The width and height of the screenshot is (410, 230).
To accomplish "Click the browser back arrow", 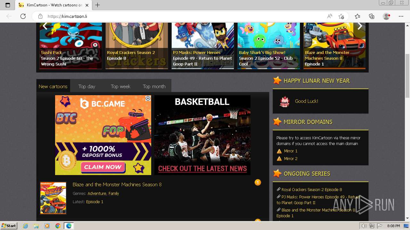I will [9, 16].
